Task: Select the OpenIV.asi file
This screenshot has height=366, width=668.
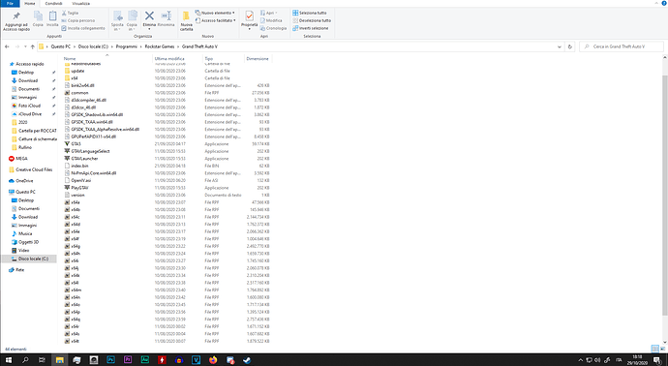Action: click(x=77, y=180)
